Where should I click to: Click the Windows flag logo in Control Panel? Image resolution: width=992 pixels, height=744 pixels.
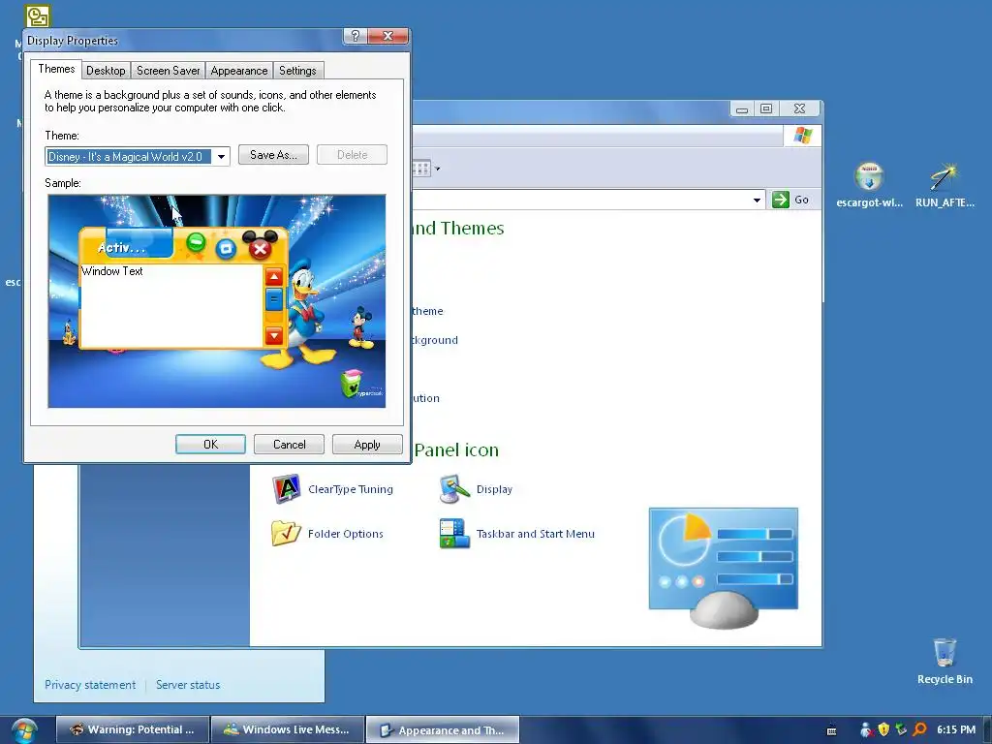(803, 136)
